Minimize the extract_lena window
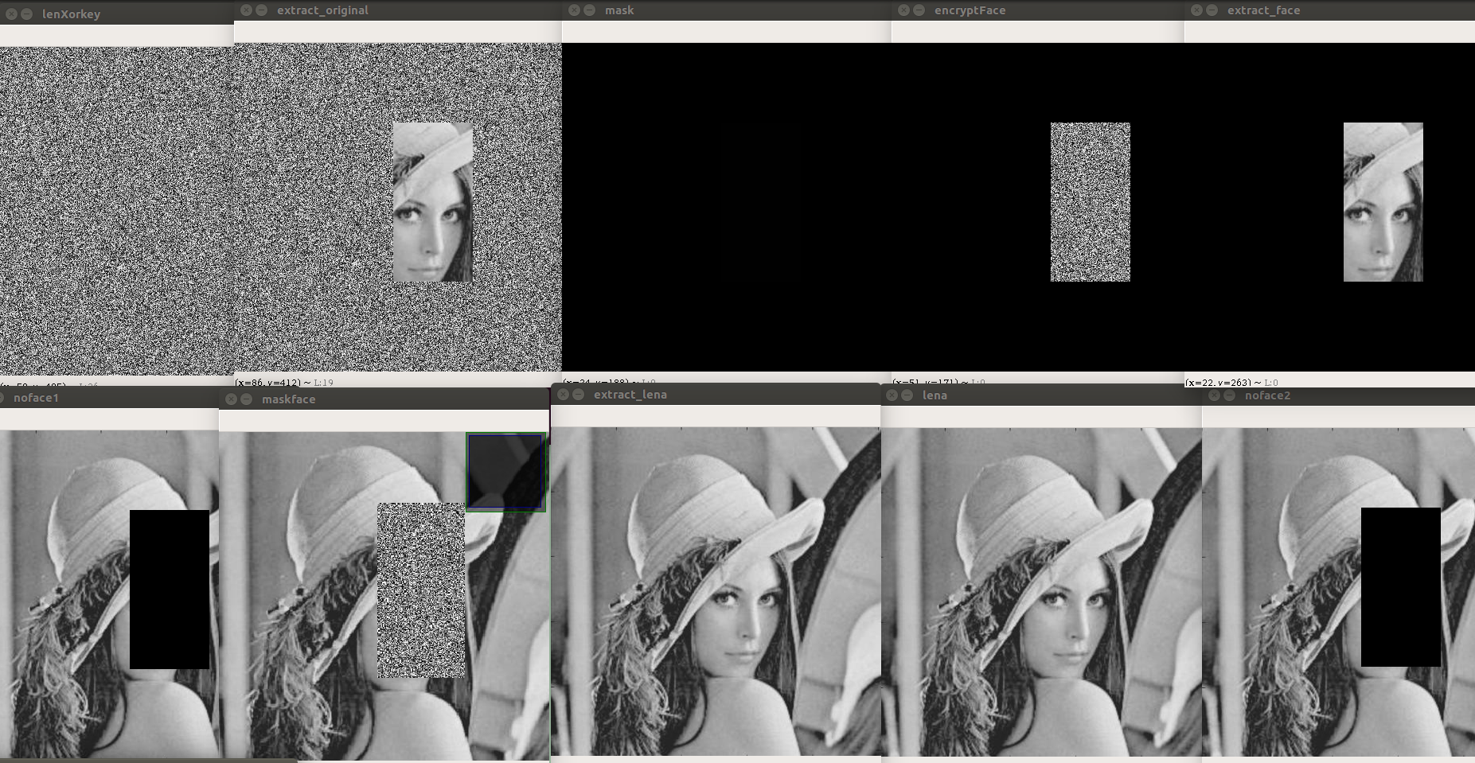Image resolution: width=1475 pixels, height=763 pixels. pyautogui.click(x=577, y=394)
